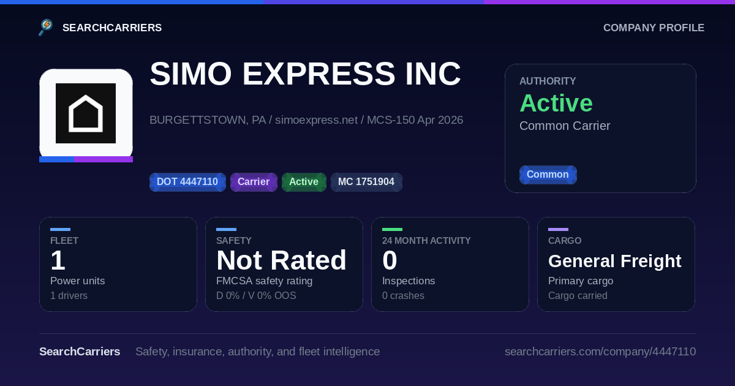Select the SIMO EXPRESS INC company title

(305, 74)
